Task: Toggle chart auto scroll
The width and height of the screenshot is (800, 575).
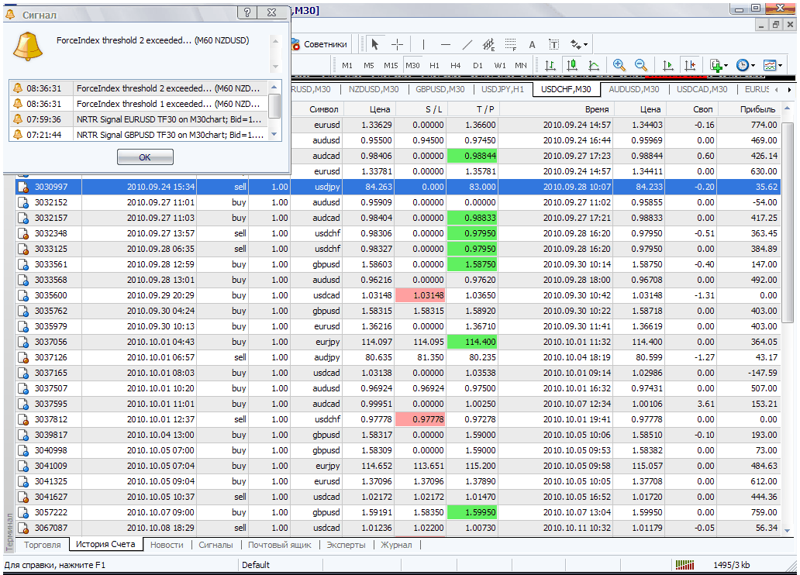Action: tap(668, 65)
